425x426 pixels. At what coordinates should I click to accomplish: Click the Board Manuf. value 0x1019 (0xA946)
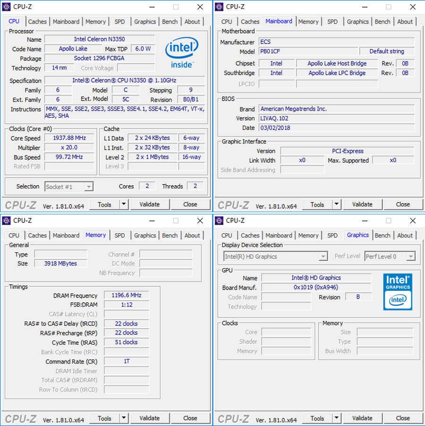(316, 288)
